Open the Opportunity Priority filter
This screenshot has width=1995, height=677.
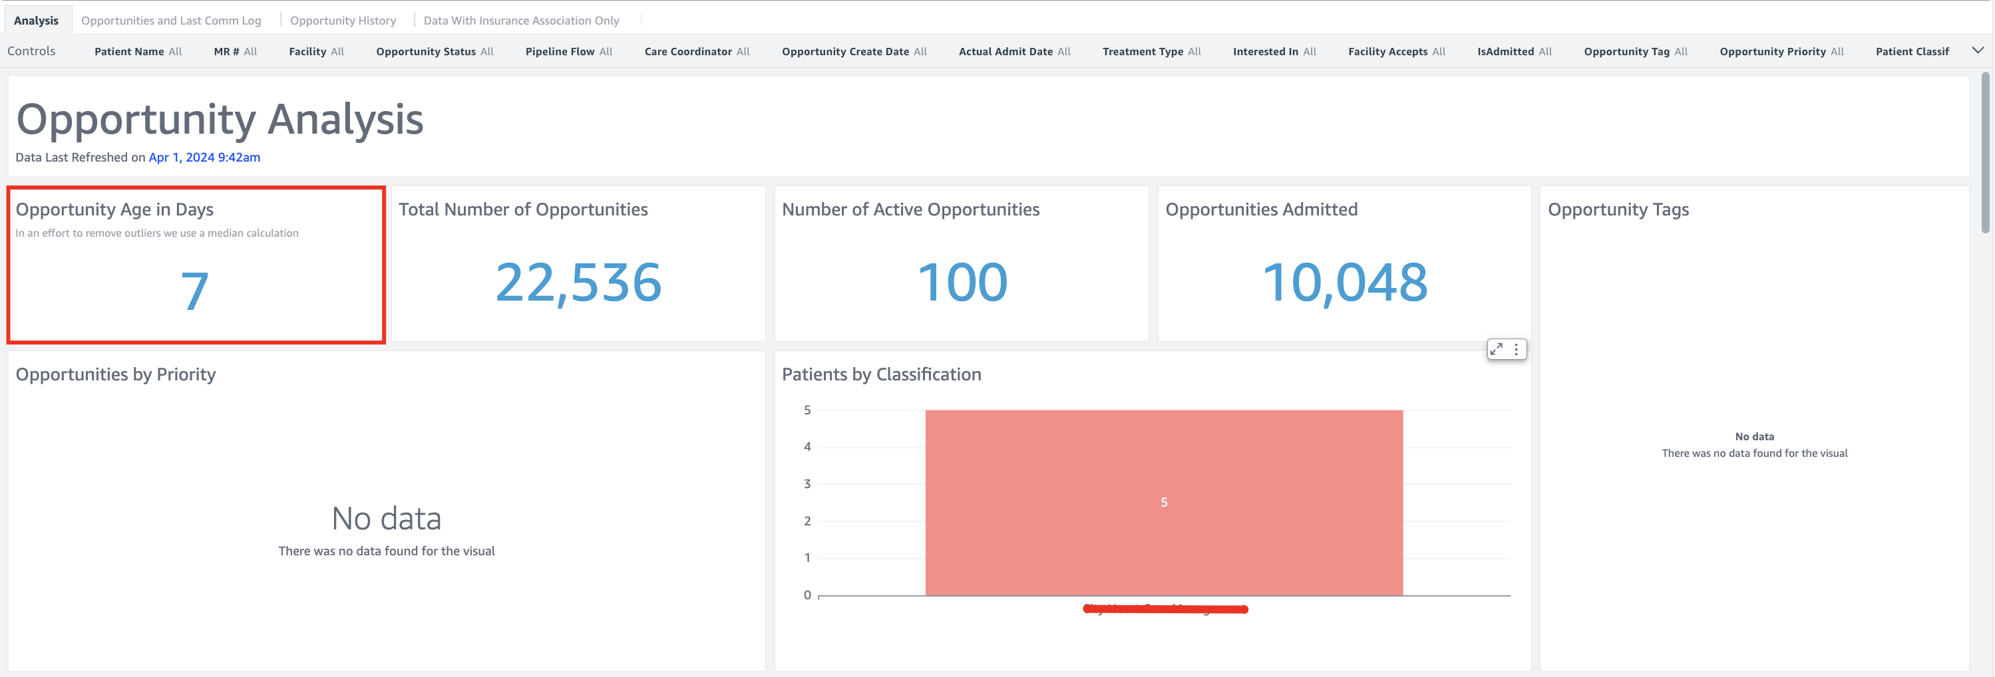point(1781,51)
